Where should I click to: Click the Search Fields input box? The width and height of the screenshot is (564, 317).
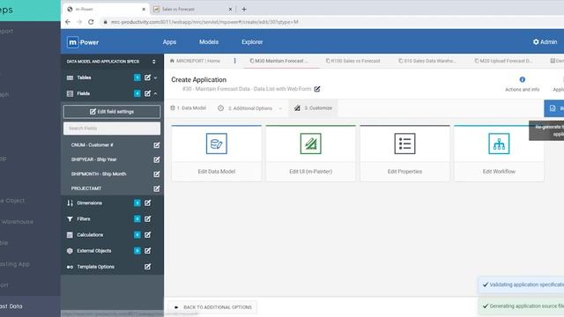pyautogui.click(x=112, y=129)
